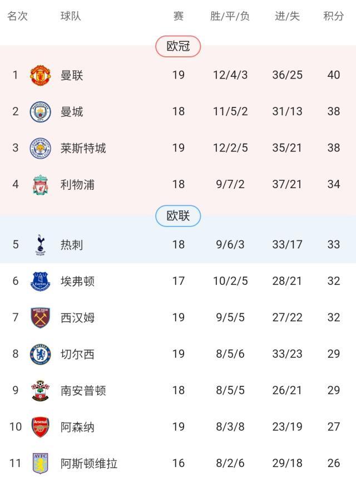Click the Everton club badge
Viewport: 356px width, 477px height.
coord(40,281)
